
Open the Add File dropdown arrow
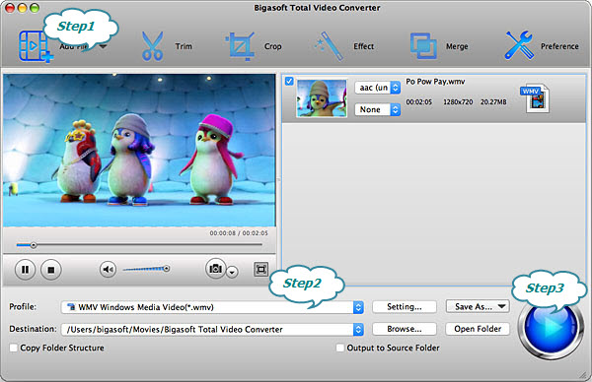(x=103, y=46)
